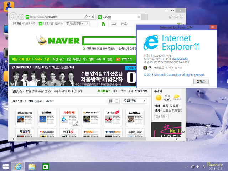Viewport: 228px width, 171px height.
Task: Open the 시스템글꼴 font dropdown
Action: 75,24
